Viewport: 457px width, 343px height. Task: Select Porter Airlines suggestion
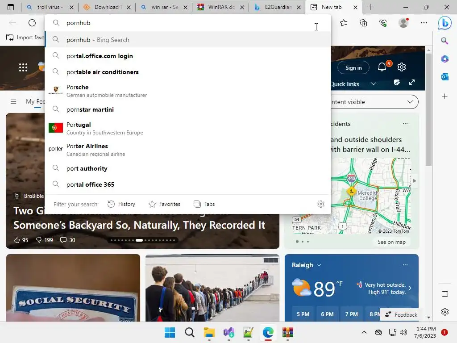coord(188,150)
